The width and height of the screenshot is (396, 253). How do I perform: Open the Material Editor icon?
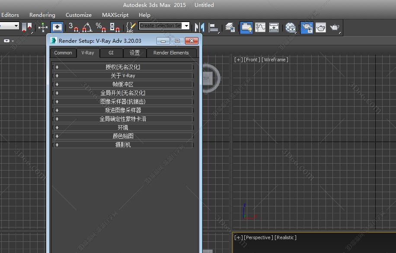[x=291, y=27]
